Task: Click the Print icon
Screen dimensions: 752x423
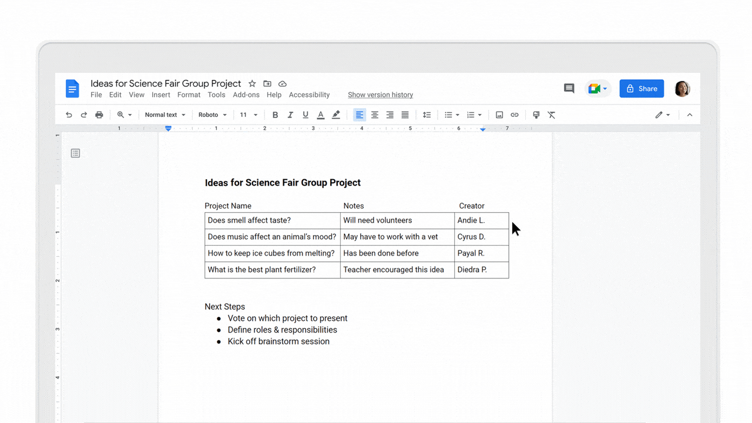Action: (99, 115)
